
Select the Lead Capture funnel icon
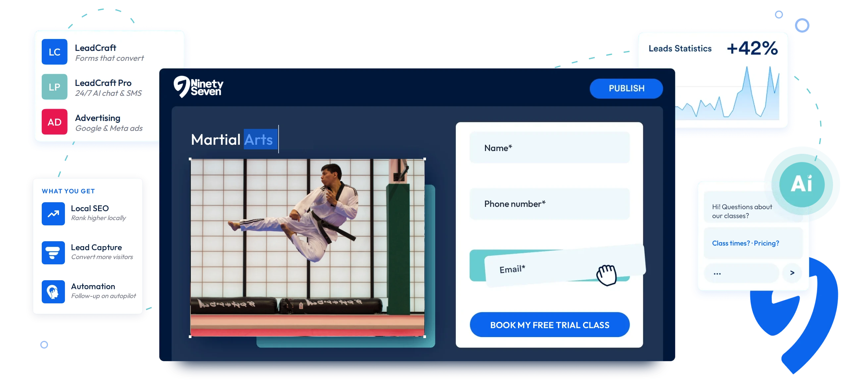53,253
